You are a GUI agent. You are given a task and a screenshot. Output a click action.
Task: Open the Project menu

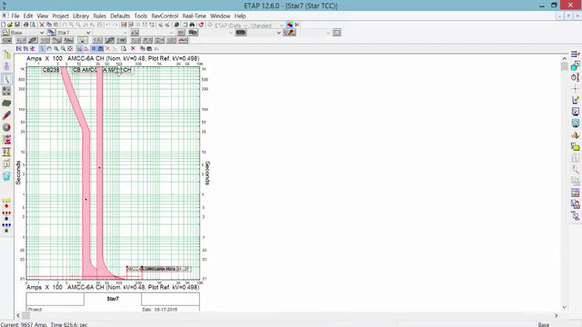point(61,16)
